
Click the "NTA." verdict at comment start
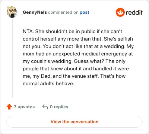28,31
